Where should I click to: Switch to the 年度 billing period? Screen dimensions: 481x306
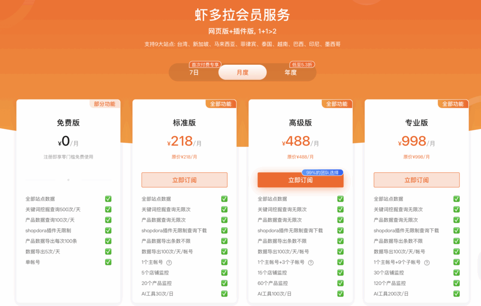pos(291,73)
